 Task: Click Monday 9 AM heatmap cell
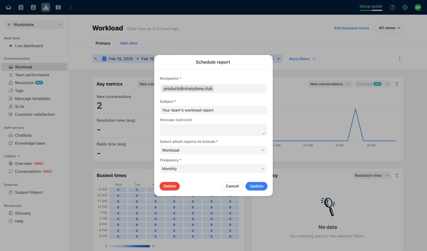tap(118, 190)
